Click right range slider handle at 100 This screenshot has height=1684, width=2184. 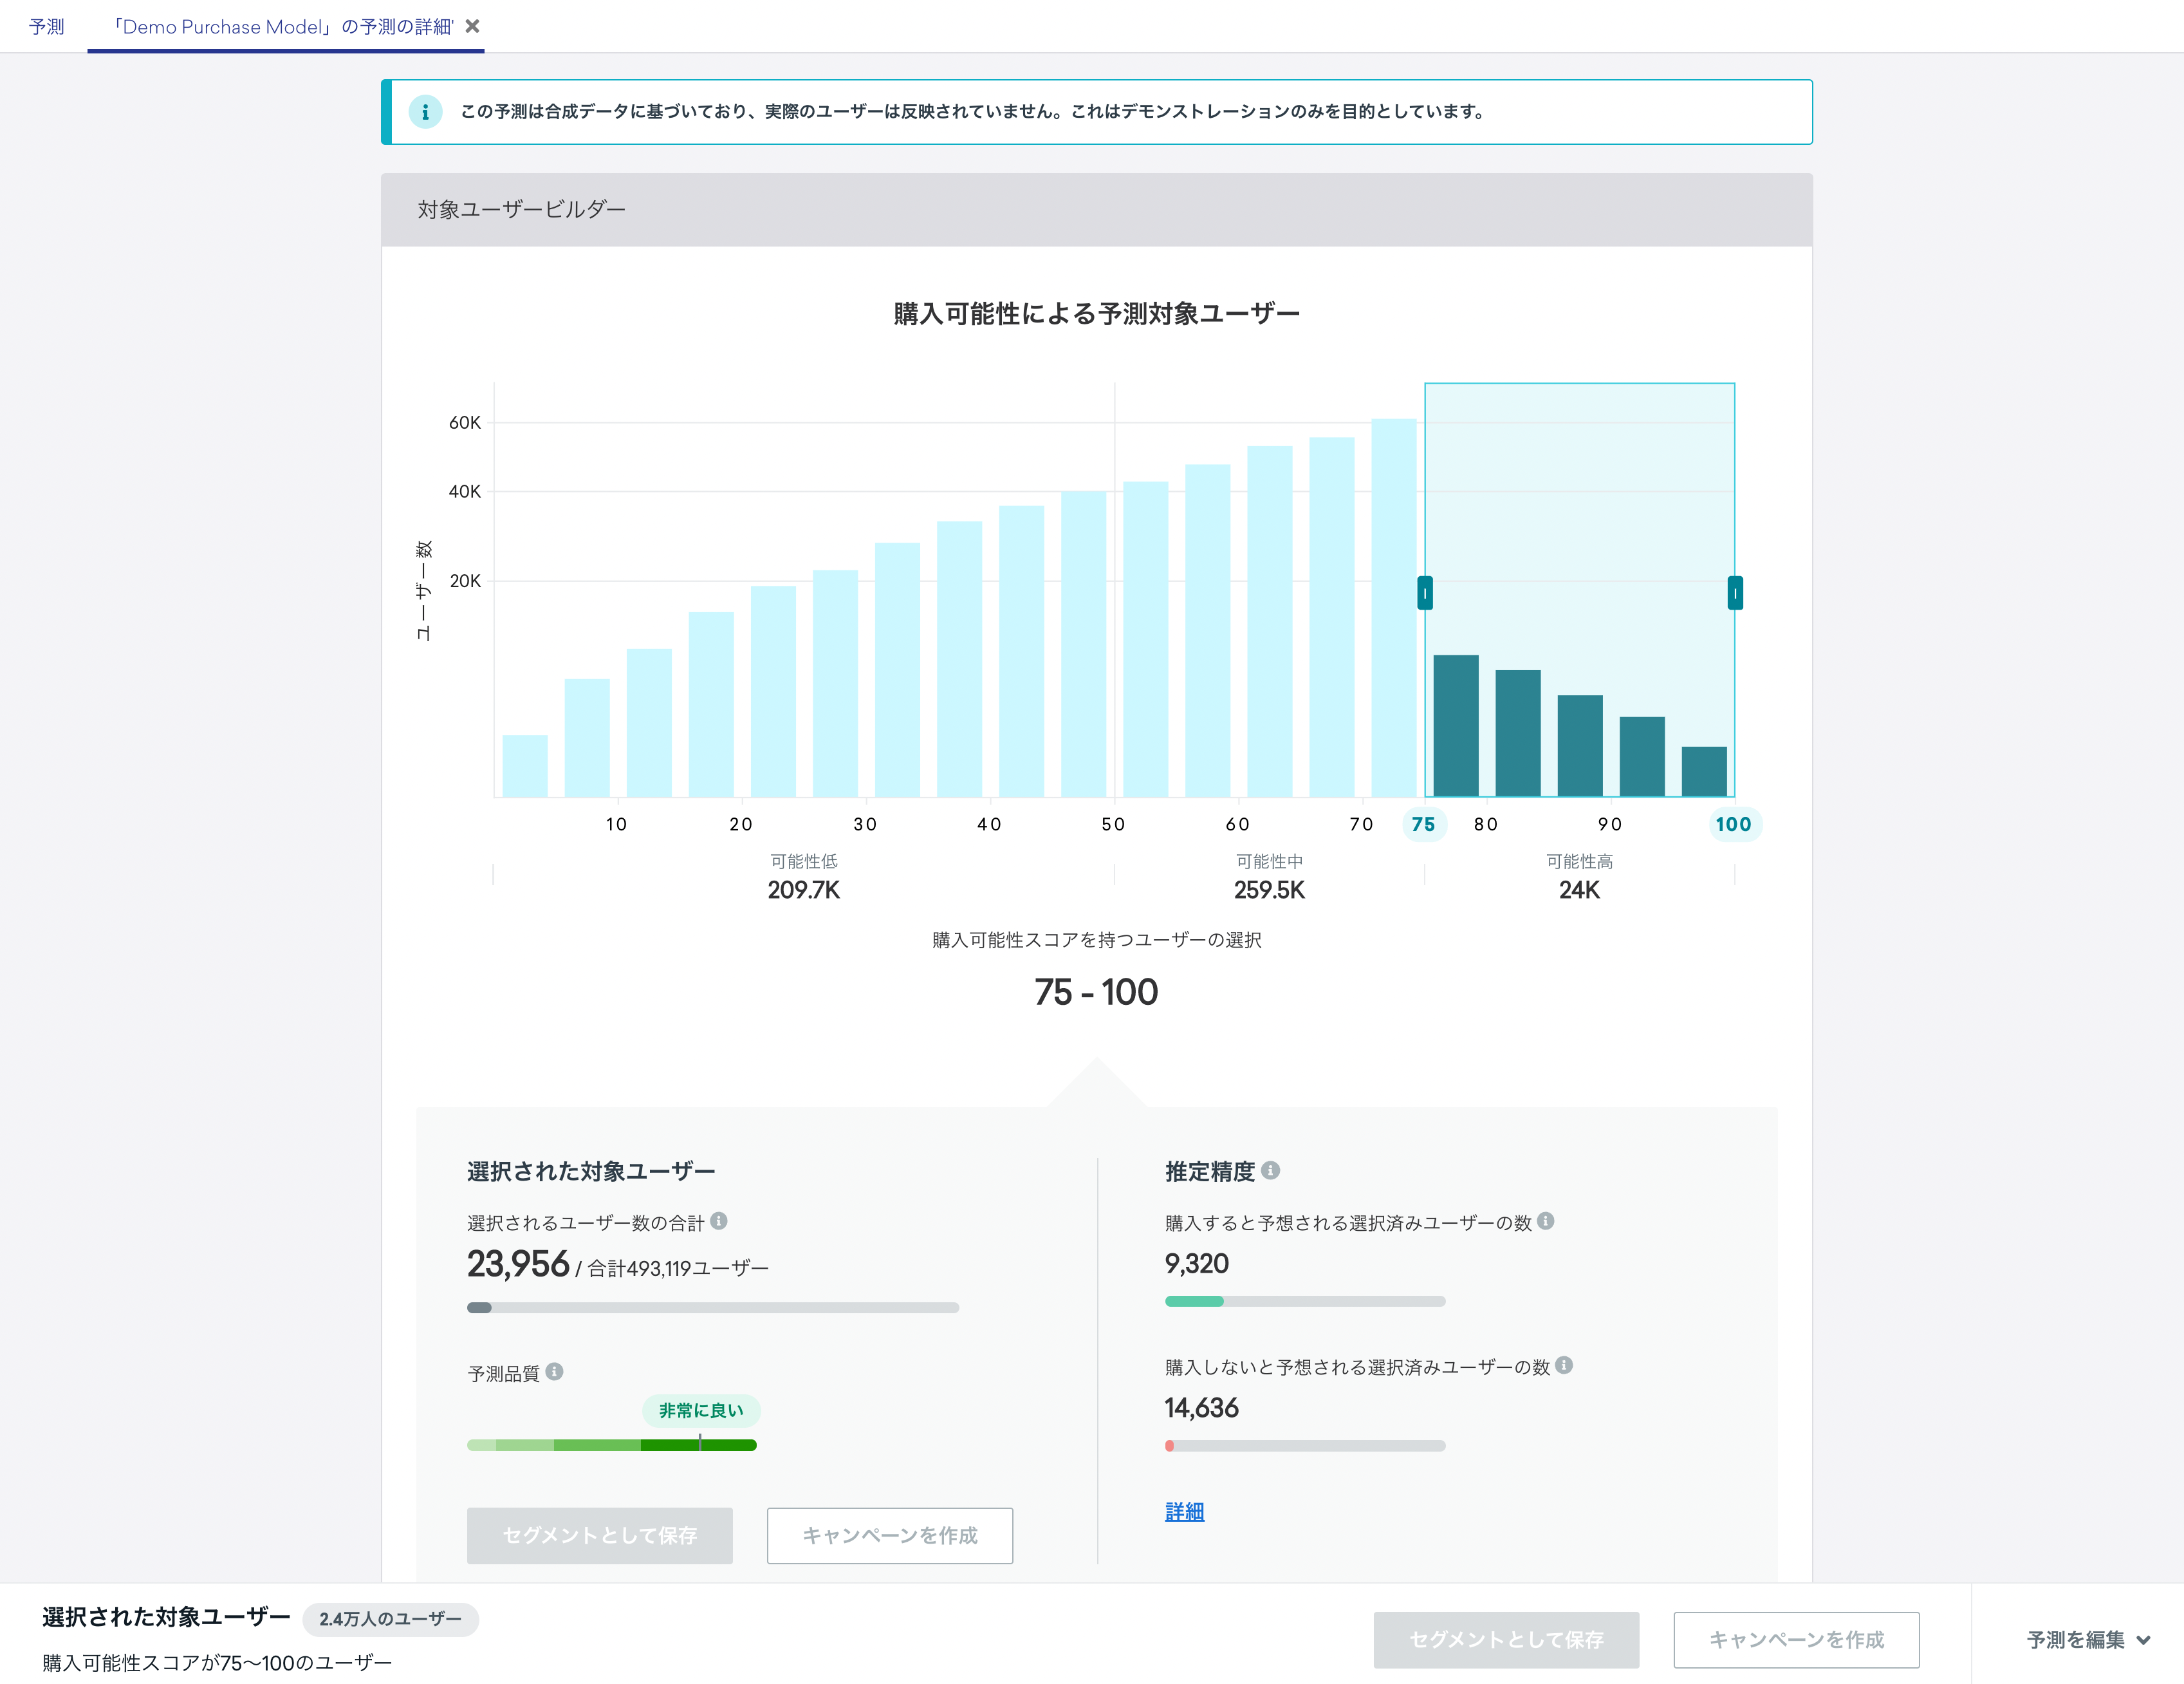point(1735,594)
